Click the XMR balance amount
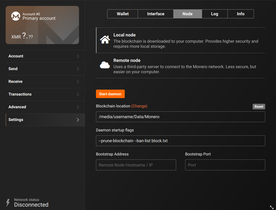276x210 pixels. click(22, 36)
